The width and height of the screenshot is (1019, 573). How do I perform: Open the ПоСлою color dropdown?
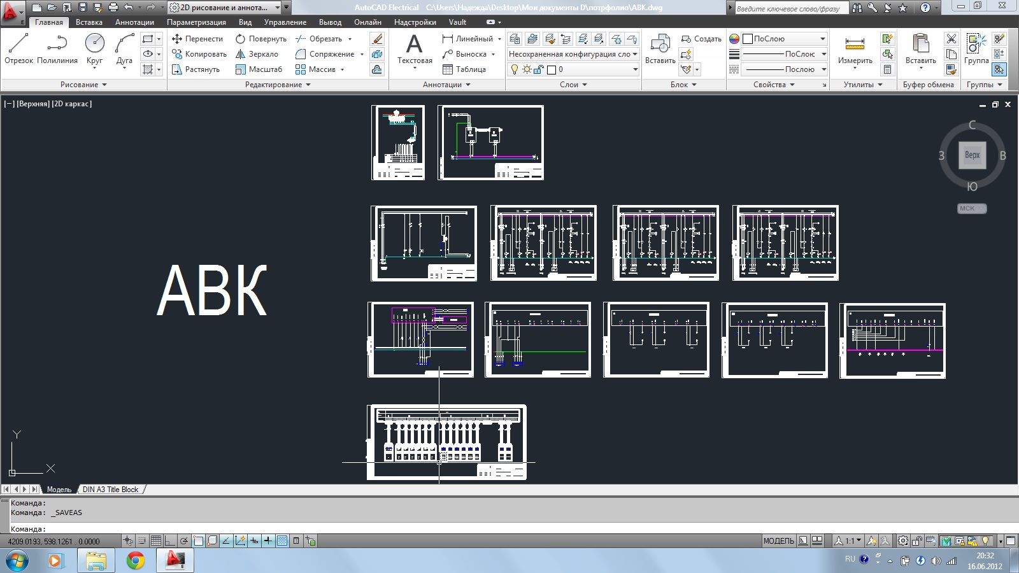pos(784,39)
